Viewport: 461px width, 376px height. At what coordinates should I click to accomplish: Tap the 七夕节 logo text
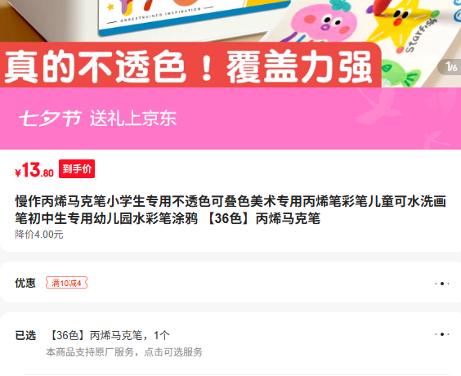point(50,119)
